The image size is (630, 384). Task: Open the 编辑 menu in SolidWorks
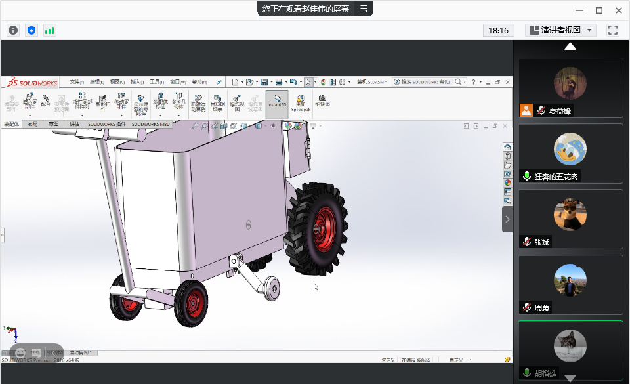coord(97,82)
